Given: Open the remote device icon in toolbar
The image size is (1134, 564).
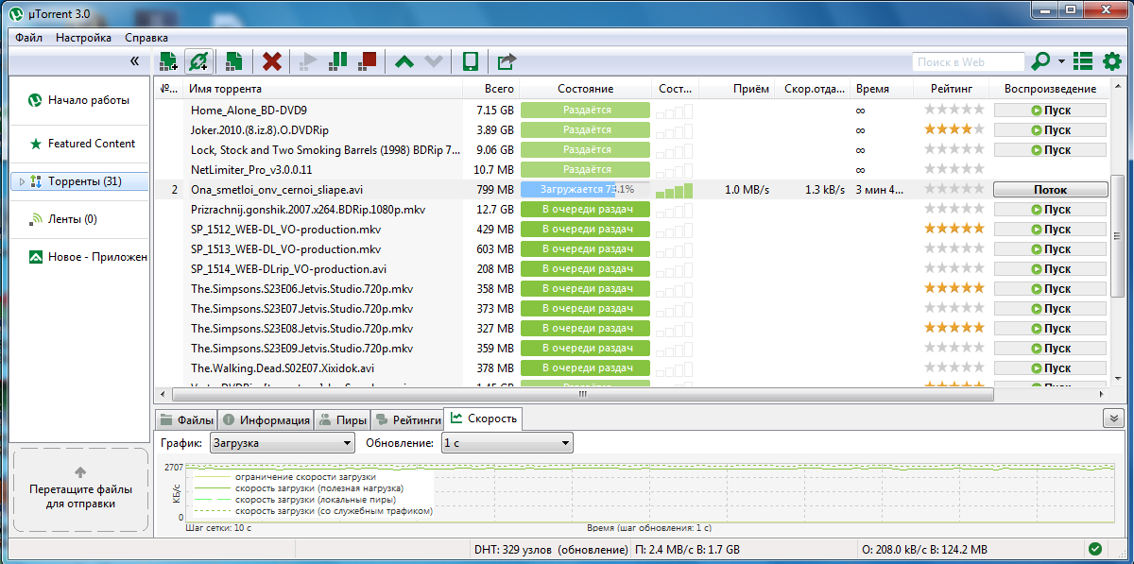Looking at the screenshot, I should [x=469, y=61].
